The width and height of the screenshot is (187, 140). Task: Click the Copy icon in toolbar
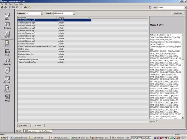pyautogui.click(x=13, y=7)
